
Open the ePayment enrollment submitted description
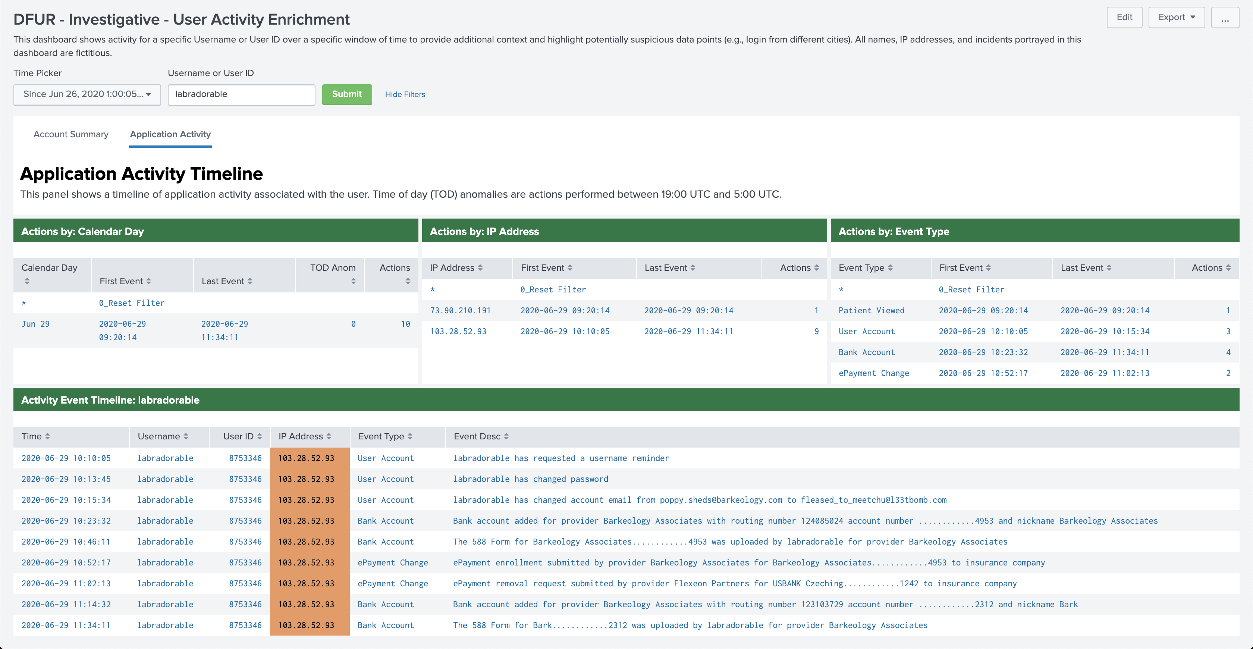pos(748,563)
